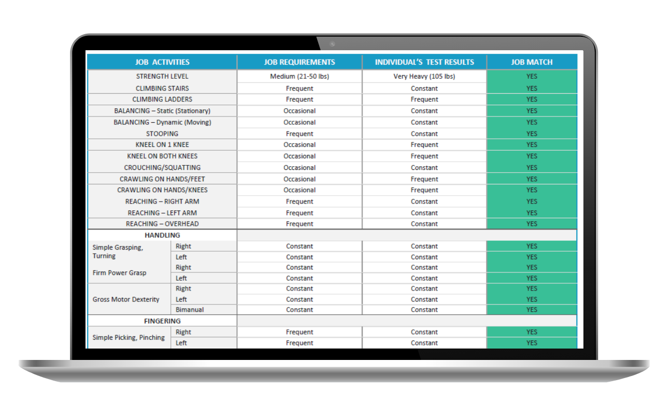
Task: Select the STRENGTH LEVEL activity cell
Action: pos(162,77)
